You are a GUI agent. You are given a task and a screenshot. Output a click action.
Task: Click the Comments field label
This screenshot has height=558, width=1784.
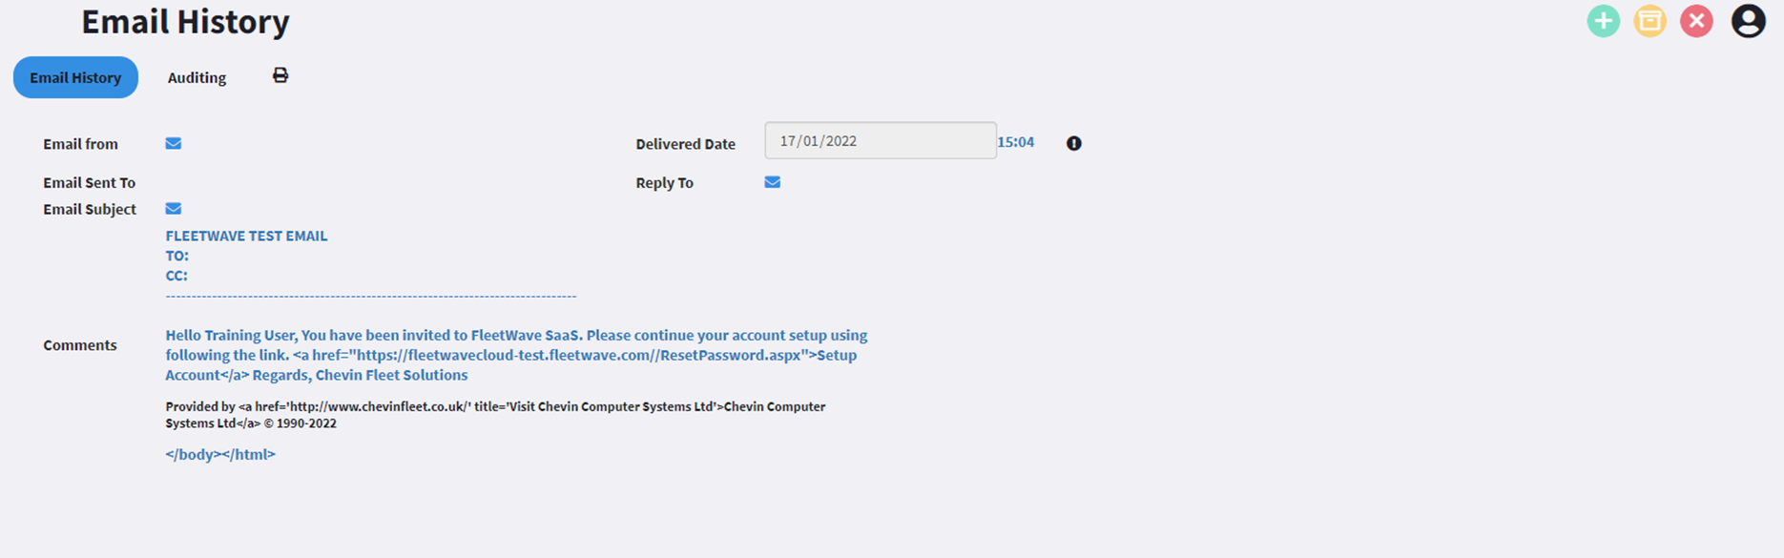[80, 345]
